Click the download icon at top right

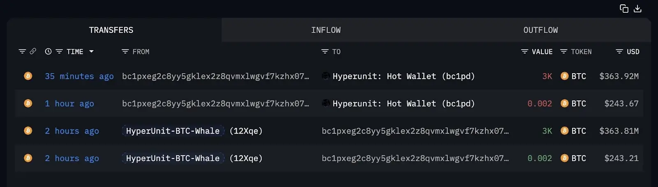[637, 9]
